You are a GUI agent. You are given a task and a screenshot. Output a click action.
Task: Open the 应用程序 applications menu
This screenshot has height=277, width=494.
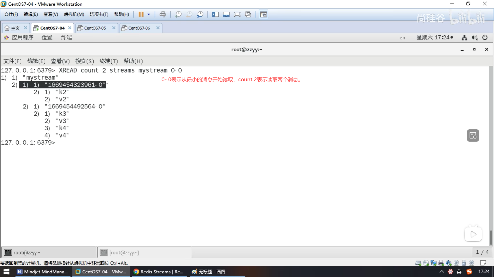click(22, 37)
